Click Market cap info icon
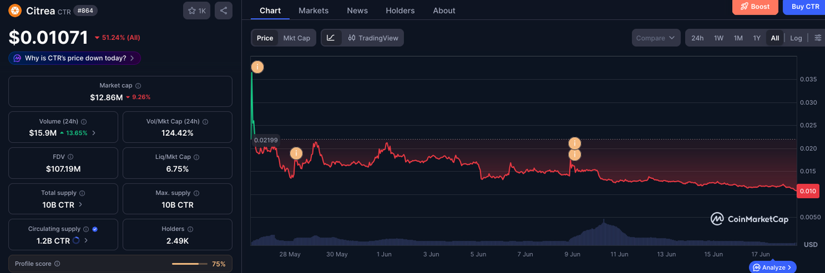 [x=138, y=86]
